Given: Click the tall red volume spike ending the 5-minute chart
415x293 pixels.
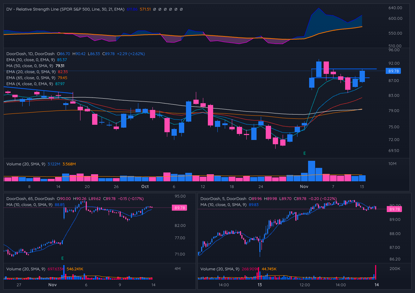Looking at the screenshot, I should pos(375,272).
